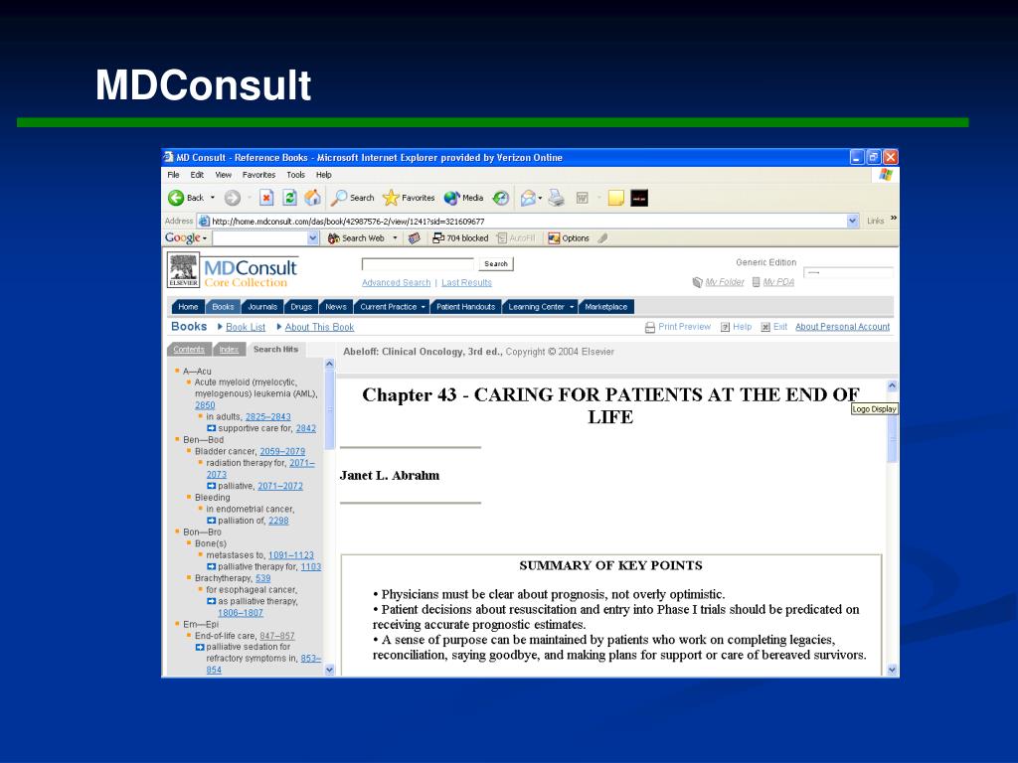1018x763 pixels.
Task: Click the MDConsult Core Collection logo
Action: 250,273
